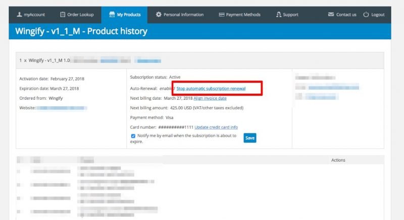Image resolution: width=404 pixels, height=220 pixels.
Task: Click the Product history page title
Action: click(x=81, y=31)
